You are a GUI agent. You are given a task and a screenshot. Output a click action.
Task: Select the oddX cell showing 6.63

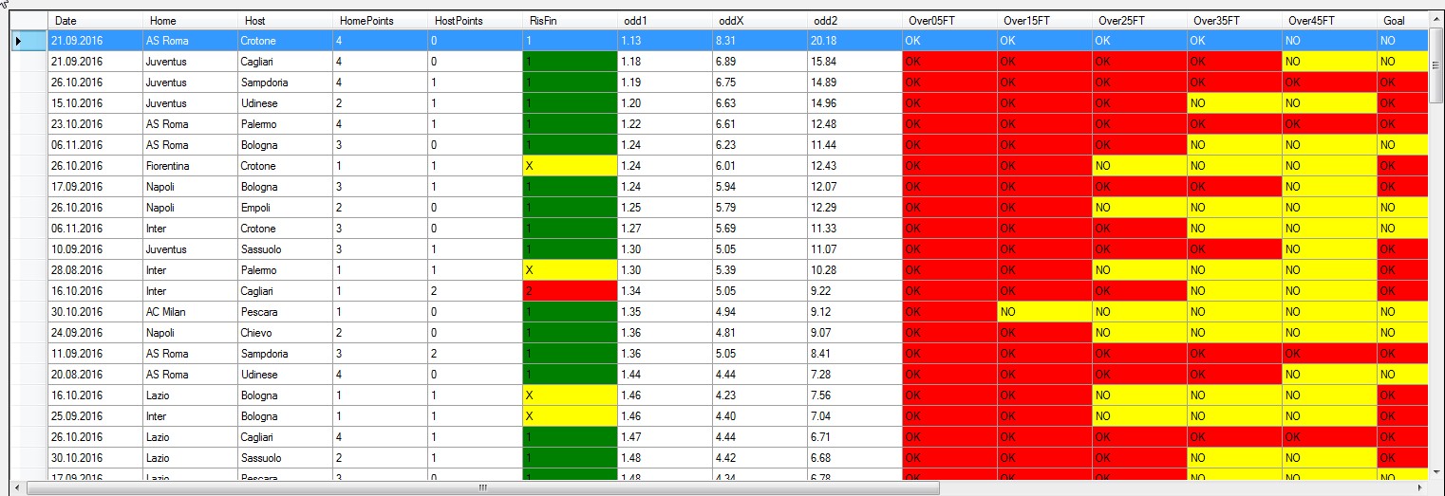[760, 103]
